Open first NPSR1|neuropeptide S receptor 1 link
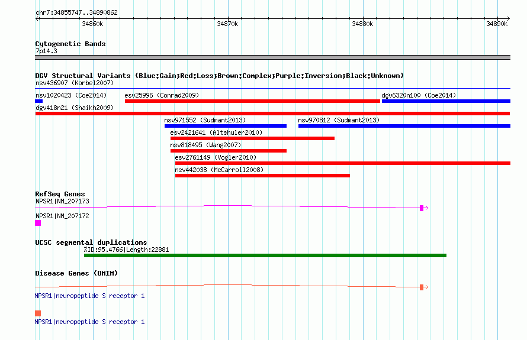 90,296
